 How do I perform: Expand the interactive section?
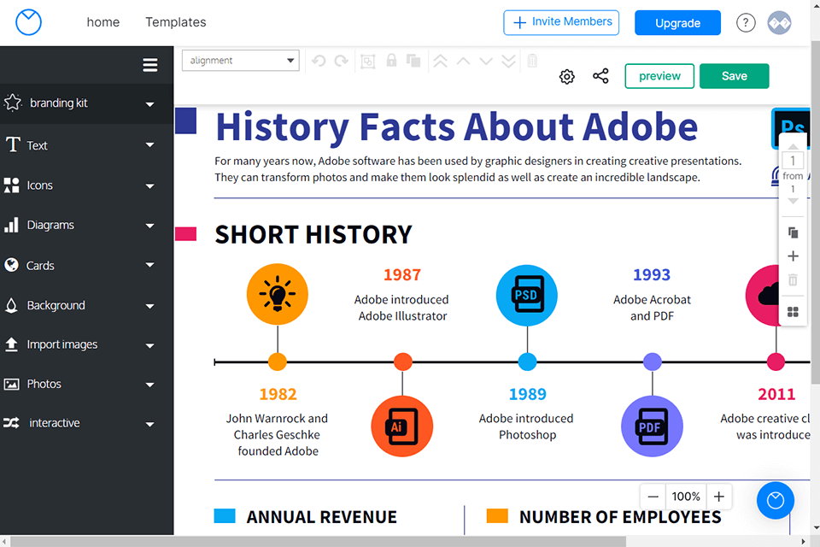tap(86, 423)
